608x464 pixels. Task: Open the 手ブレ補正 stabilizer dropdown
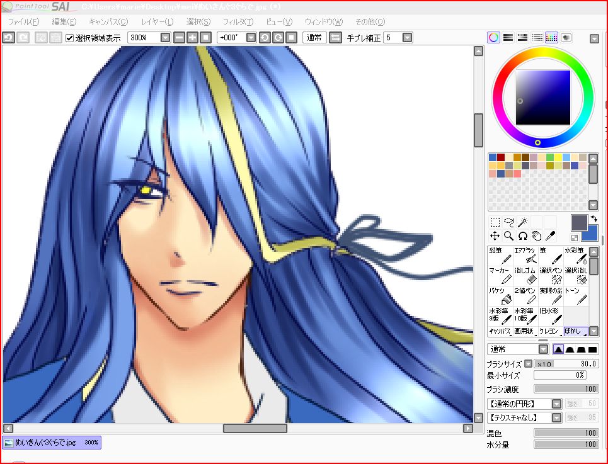[407, 38]
